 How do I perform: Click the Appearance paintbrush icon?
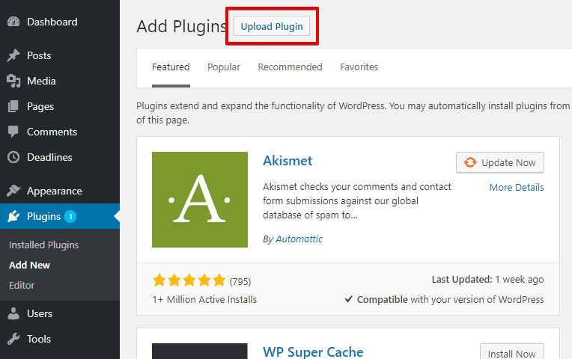[13, 191]
